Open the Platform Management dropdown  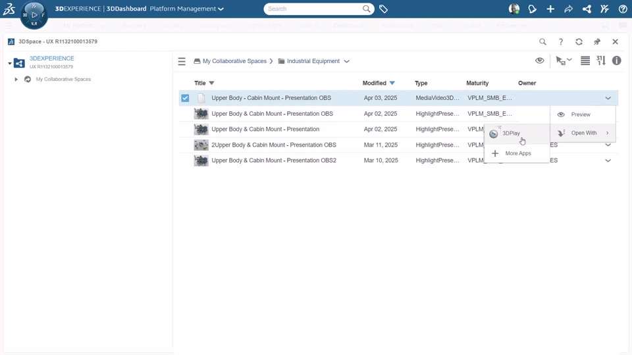[186, 9]
